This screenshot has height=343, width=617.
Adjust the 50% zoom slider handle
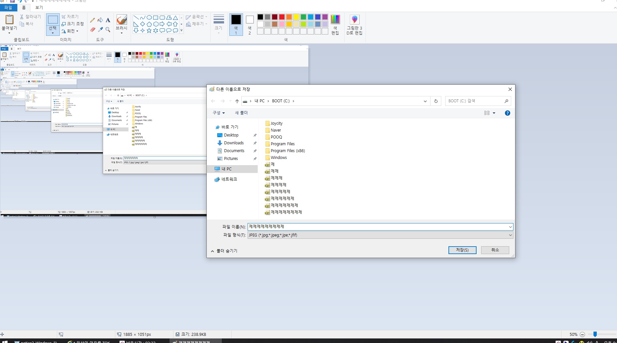click(595, 334)
